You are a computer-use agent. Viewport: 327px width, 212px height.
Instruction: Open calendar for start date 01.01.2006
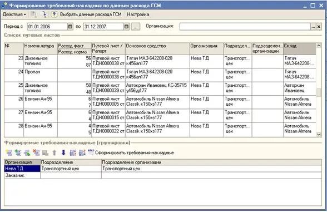pyautogui.click(x=71, y=27)
